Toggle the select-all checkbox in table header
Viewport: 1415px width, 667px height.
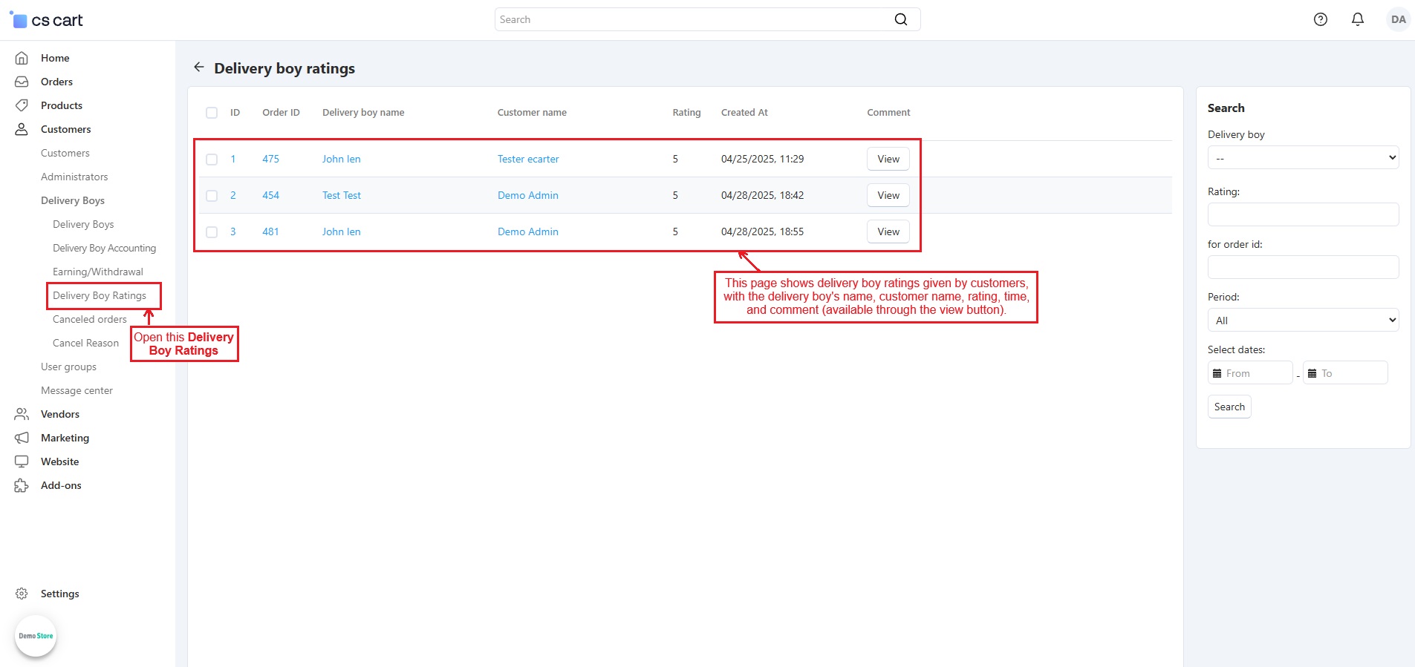[x=212, y=113]
